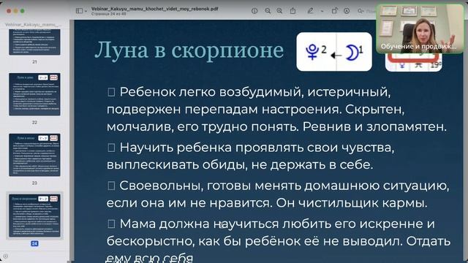Select page 22 thumbnail in sidebar

pos(34,94)
